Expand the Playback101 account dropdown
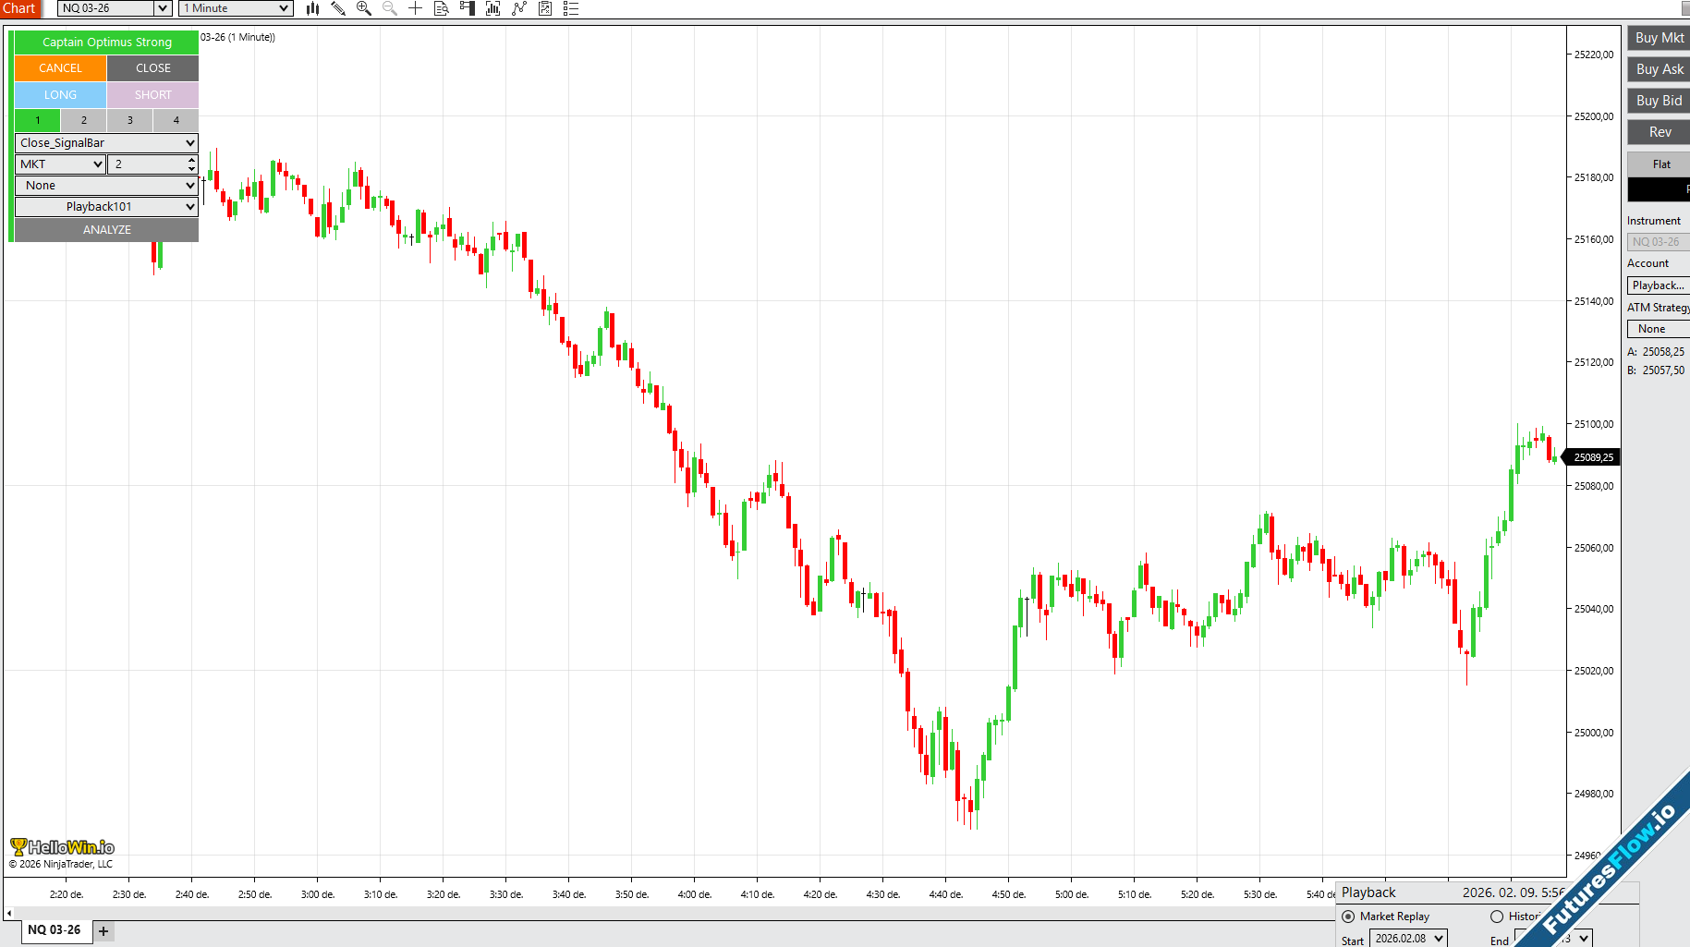 (106, 207)
